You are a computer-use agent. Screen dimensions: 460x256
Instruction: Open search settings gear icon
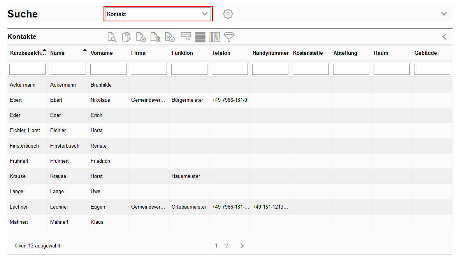pos(228,14)
